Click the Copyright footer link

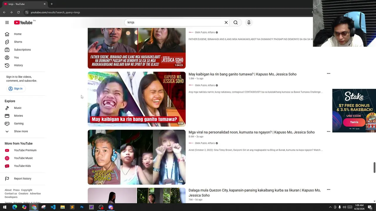point(26,190)
